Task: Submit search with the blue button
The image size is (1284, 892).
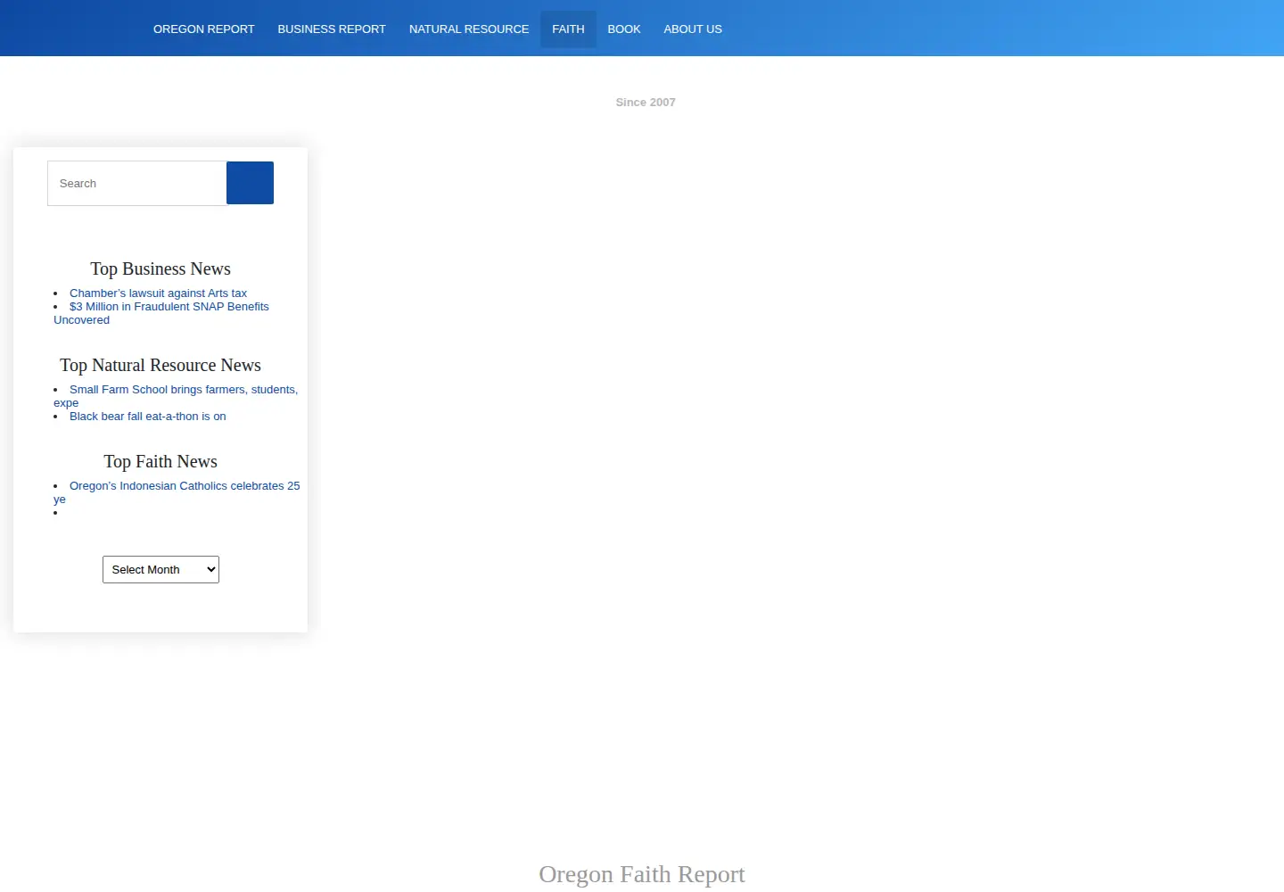Action: [x=250, y=183]
